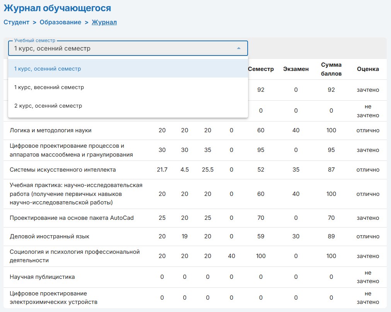The image size is (391, 312).
Task: Click the underlined Журнал breadcrumb
Action: [x=104, y=22]
